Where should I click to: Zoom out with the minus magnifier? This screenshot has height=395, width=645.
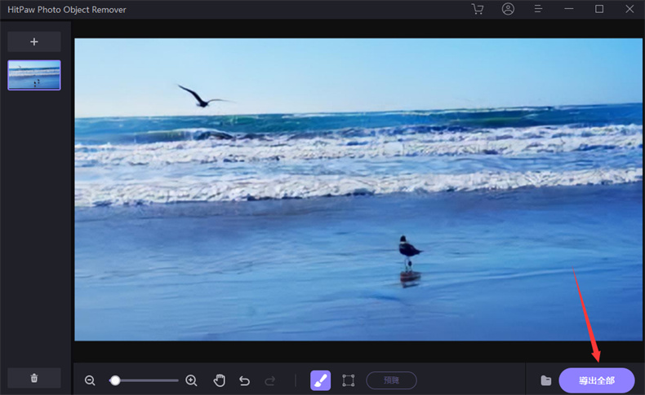[x=90, y=380]
